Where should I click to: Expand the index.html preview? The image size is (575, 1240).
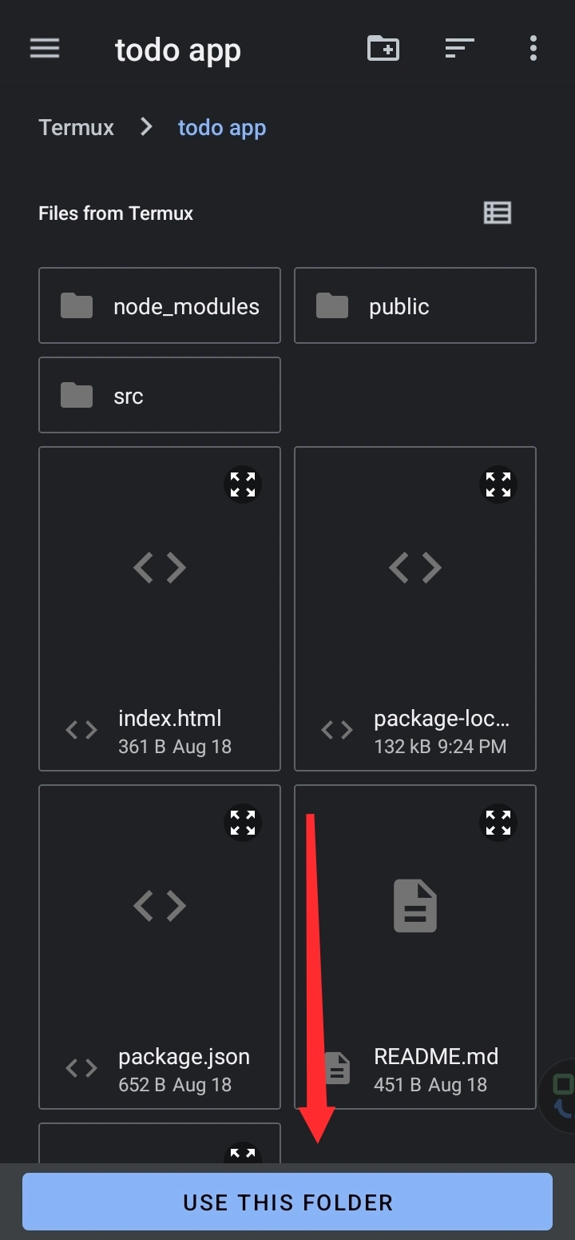[x=243, y=484]
